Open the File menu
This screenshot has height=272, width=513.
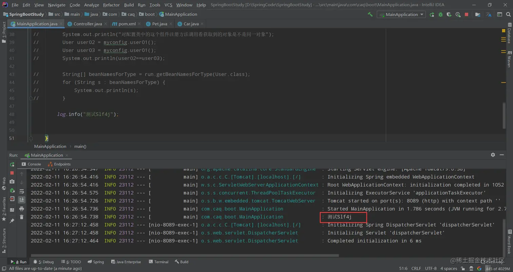(x=15, y=5)
